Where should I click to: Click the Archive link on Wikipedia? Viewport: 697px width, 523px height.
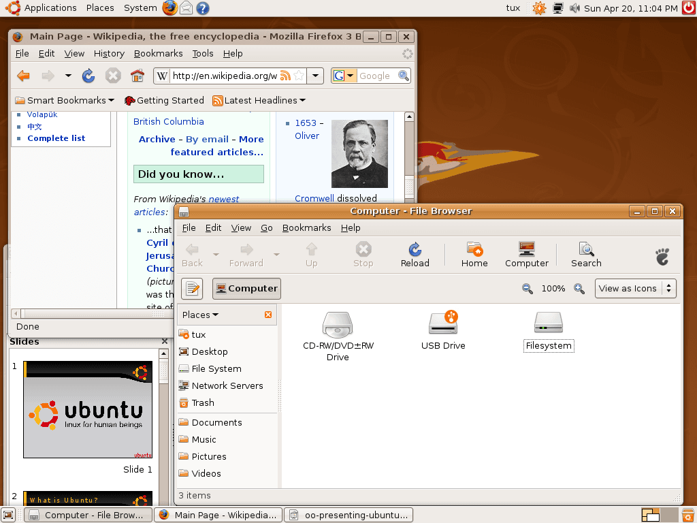(x=157, y=139)
